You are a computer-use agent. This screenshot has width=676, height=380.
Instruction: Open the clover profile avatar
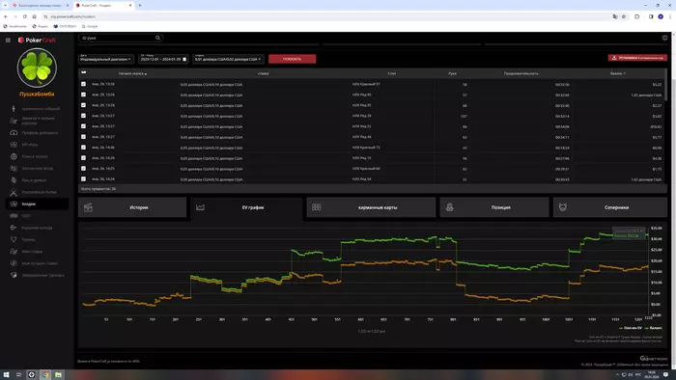37,68
